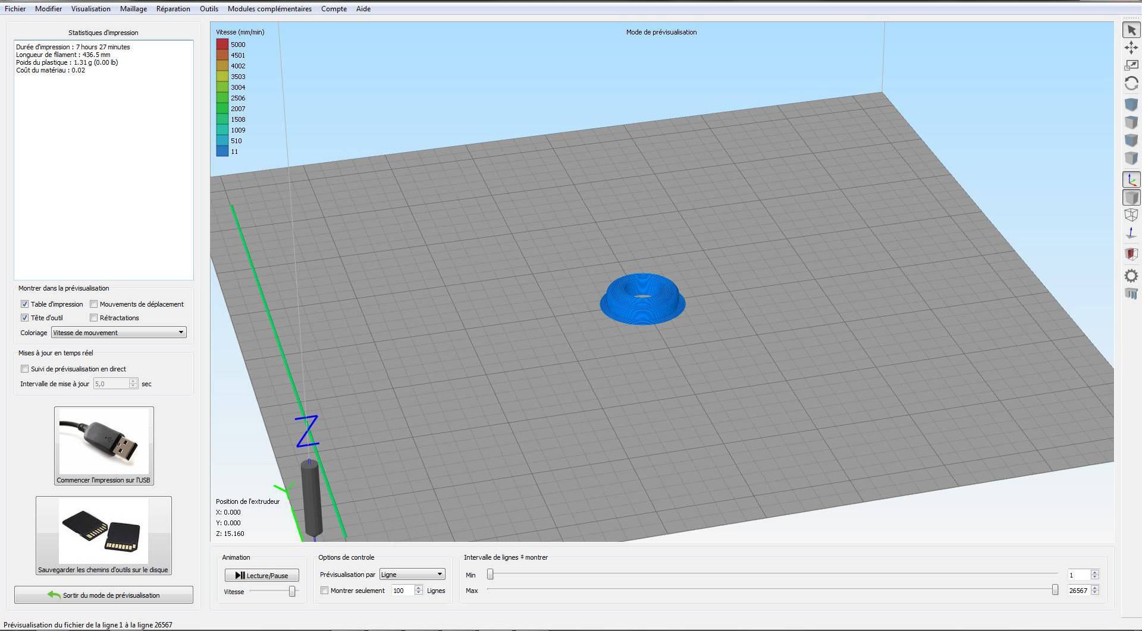The height and width of the screenshot is (631, 1142).
Task: Open the Modifier menu
Action: pyautogui.click(x=49, y=9)
